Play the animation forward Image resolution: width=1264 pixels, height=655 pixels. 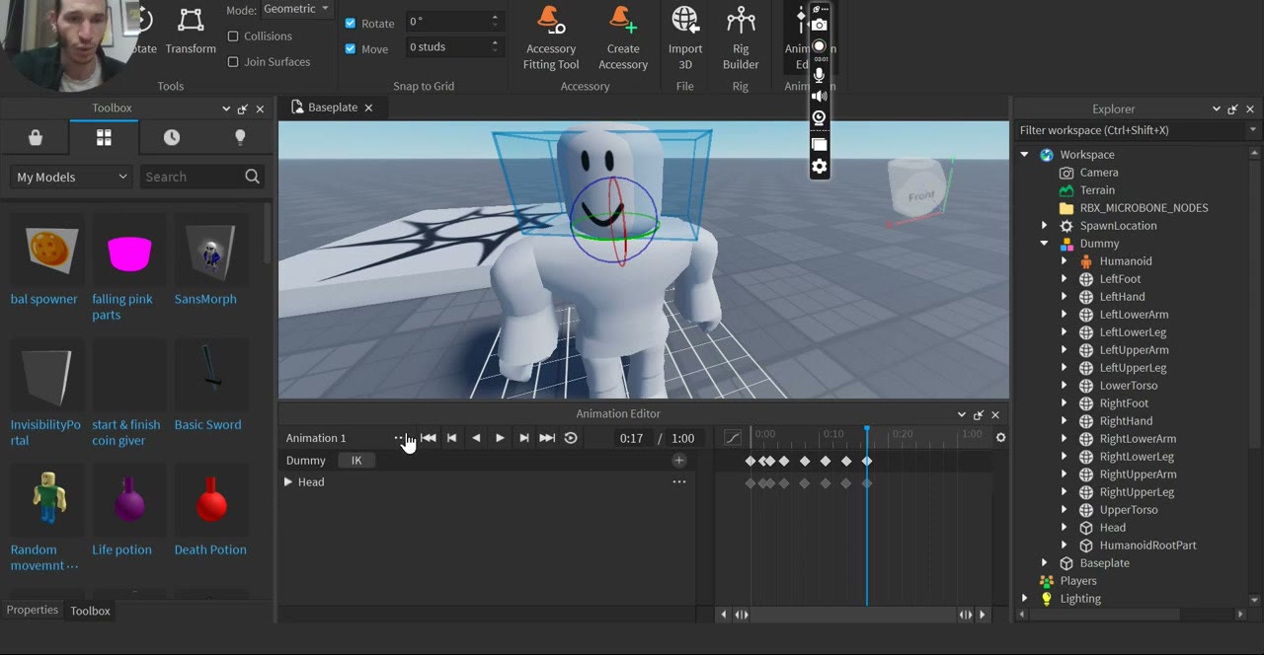click(x=500, y=438)
